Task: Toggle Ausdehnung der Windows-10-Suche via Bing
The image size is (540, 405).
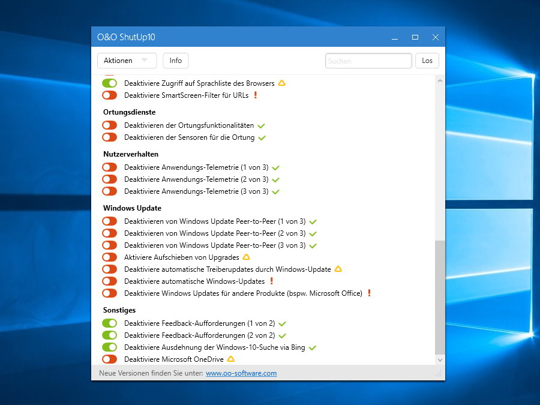Action: point(110,347)
